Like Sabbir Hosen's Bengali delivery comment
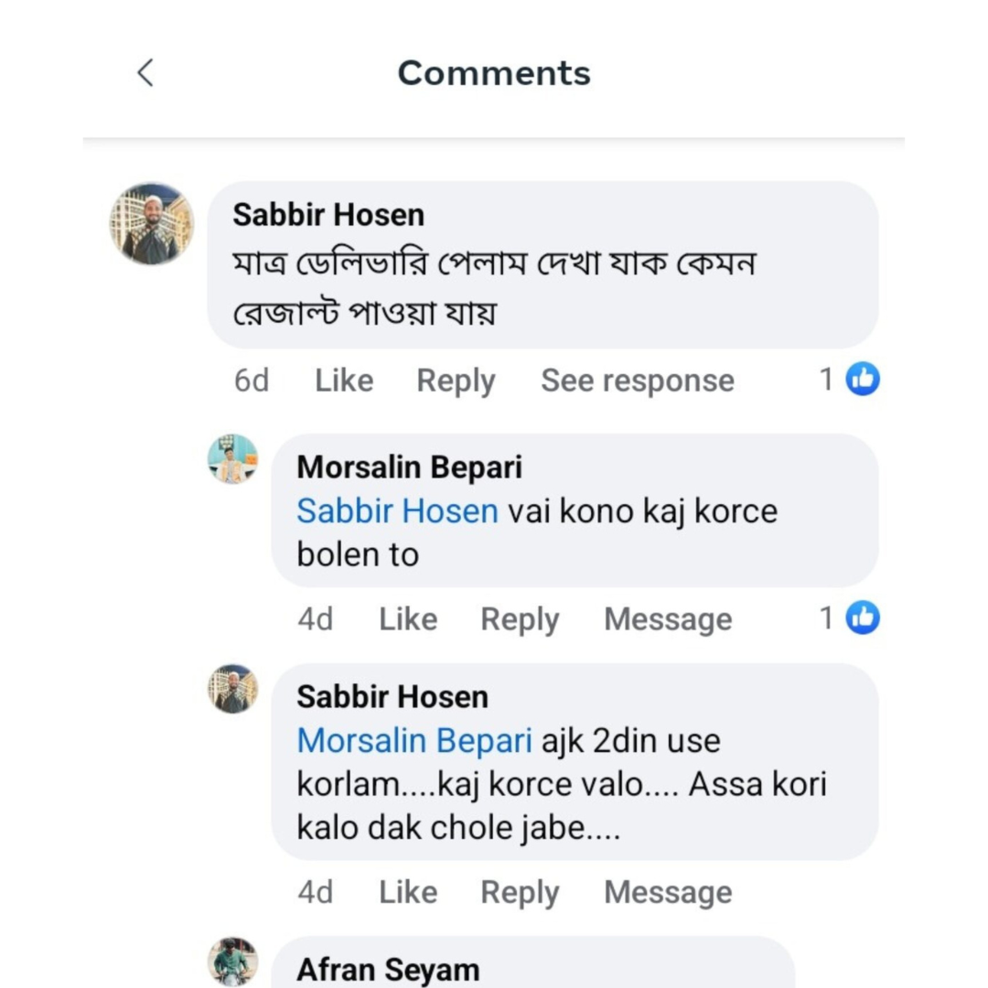988x988 pixels. pos(344,381)
